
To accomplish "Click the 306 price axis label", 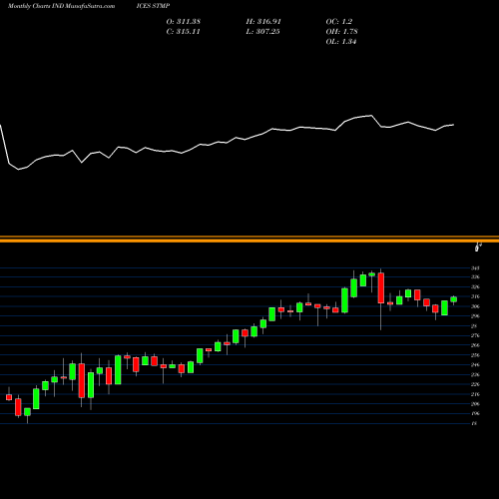I will 475,306.
